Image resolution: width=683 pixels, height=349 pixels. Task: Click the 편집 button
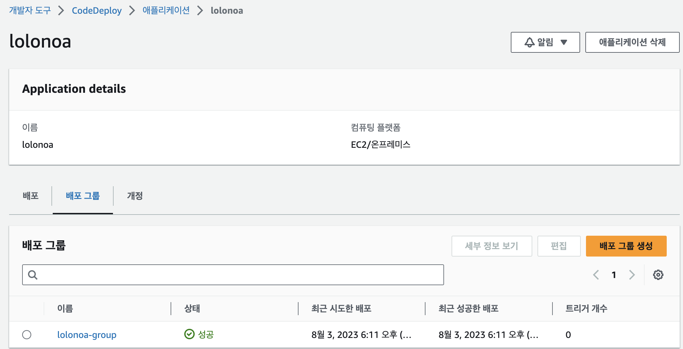coord(559,246)
